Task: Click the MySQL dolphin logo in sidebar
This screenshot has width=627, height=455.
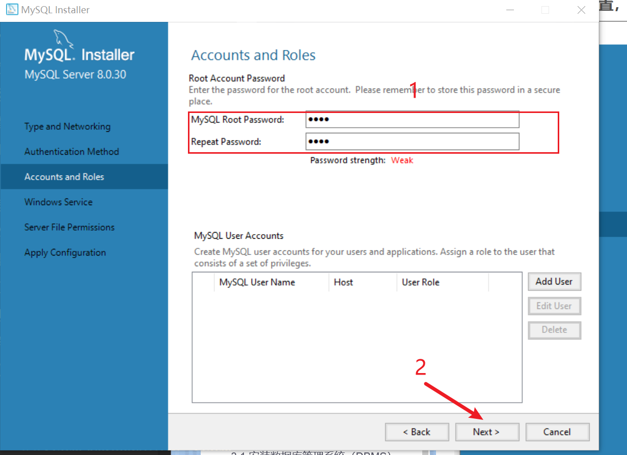Action: 63,38
